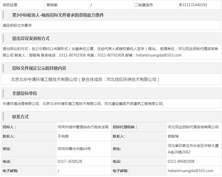Select certificate number 京211131440191
The height and width of the screenshot is (177, 222).
click(x=193, y=5)
